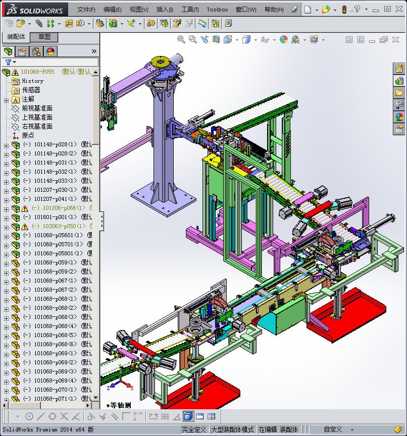The image size is (407, 436).
Task: Click the Linear Component Pattern icon
Action: coord(50,24)
